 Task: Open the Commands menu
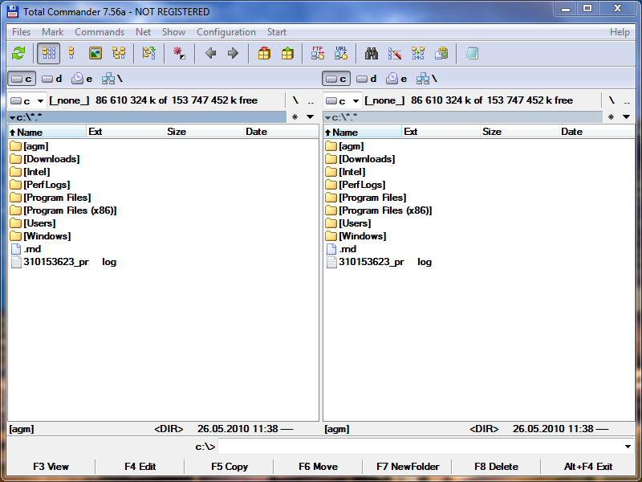tap(100, 32)
